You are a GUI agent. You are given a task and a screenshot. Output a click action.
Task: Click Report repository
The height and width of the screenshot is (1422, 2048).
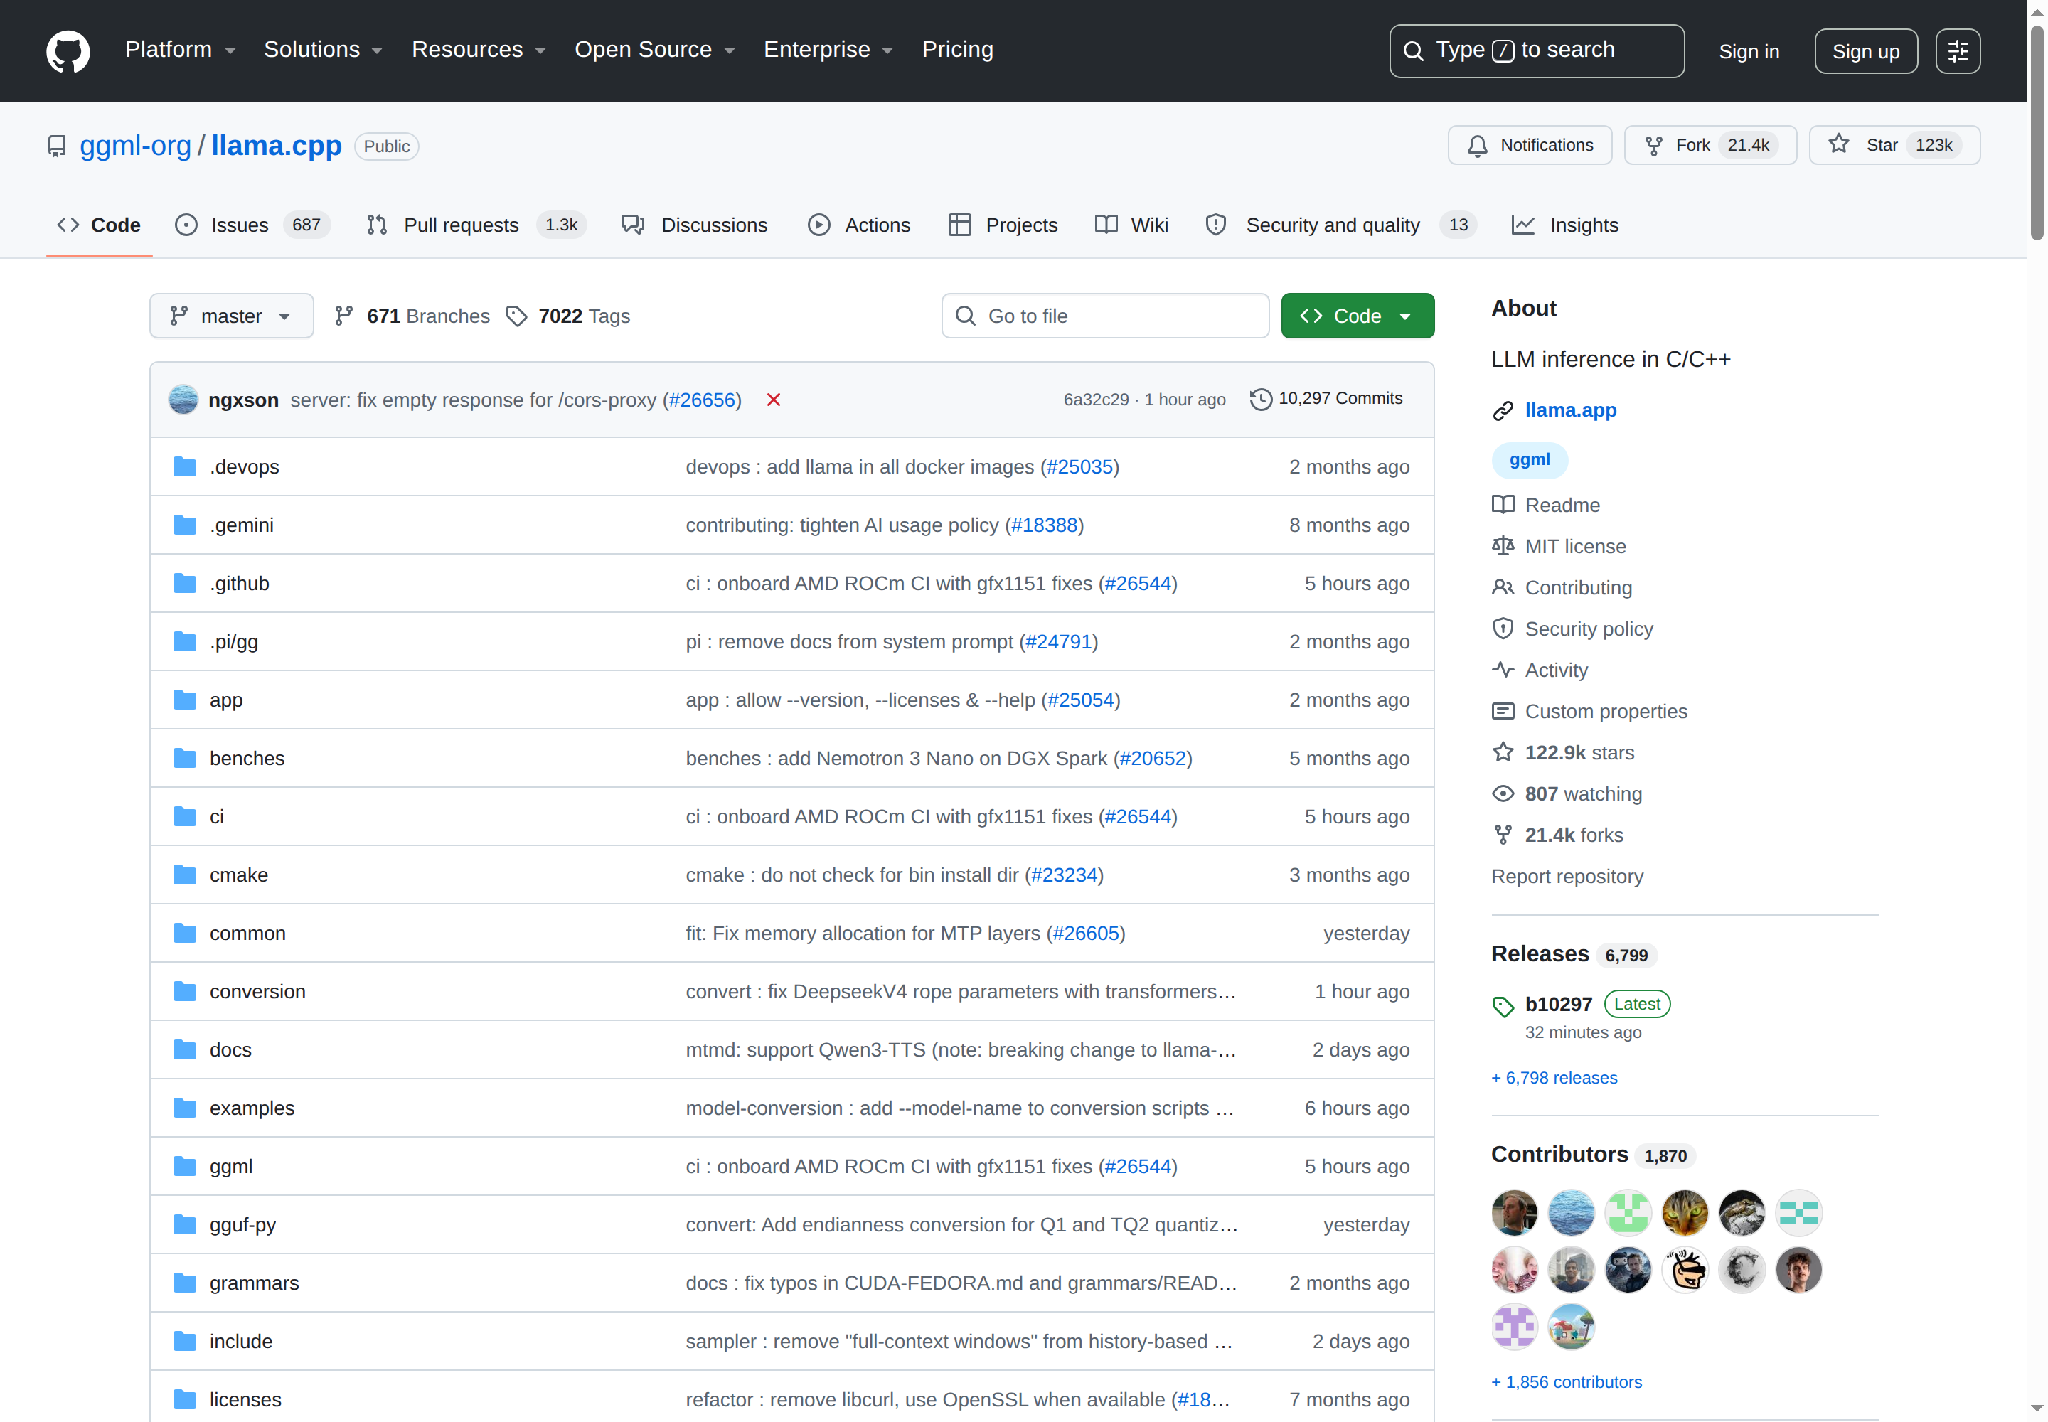[x=1567, y=876]
